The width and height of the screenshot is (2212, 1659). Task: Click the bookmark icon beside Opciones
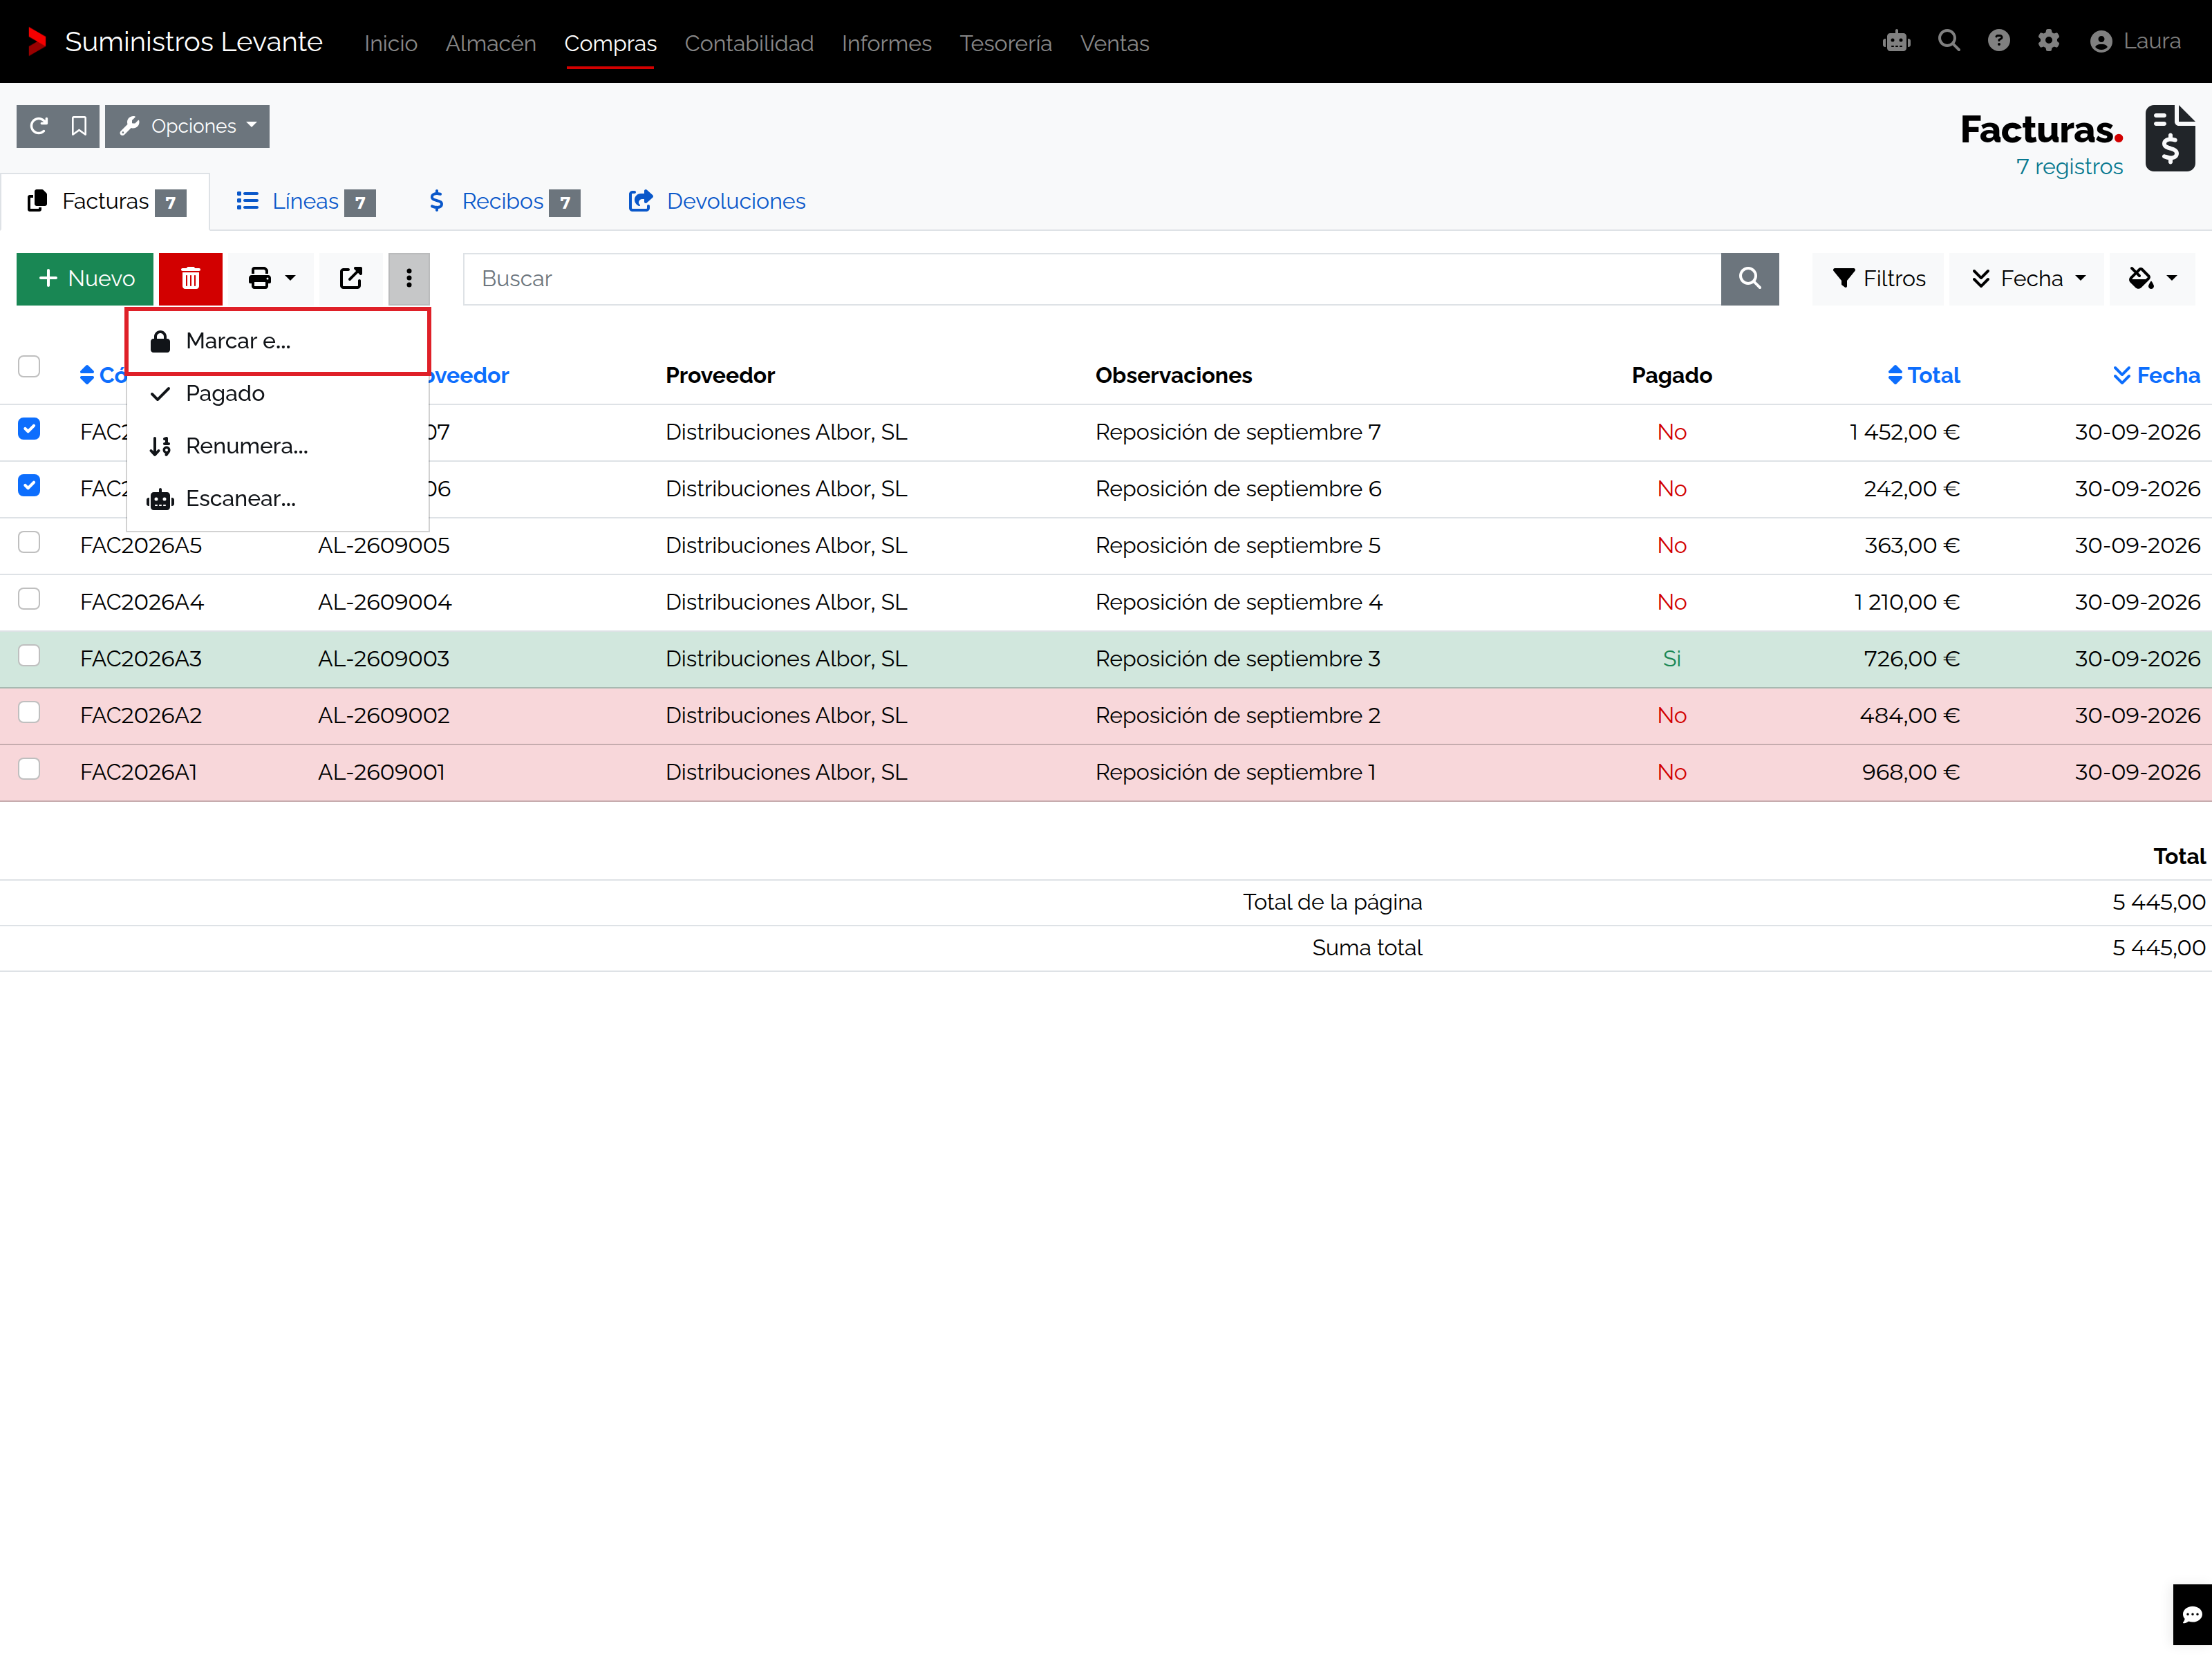79,126
